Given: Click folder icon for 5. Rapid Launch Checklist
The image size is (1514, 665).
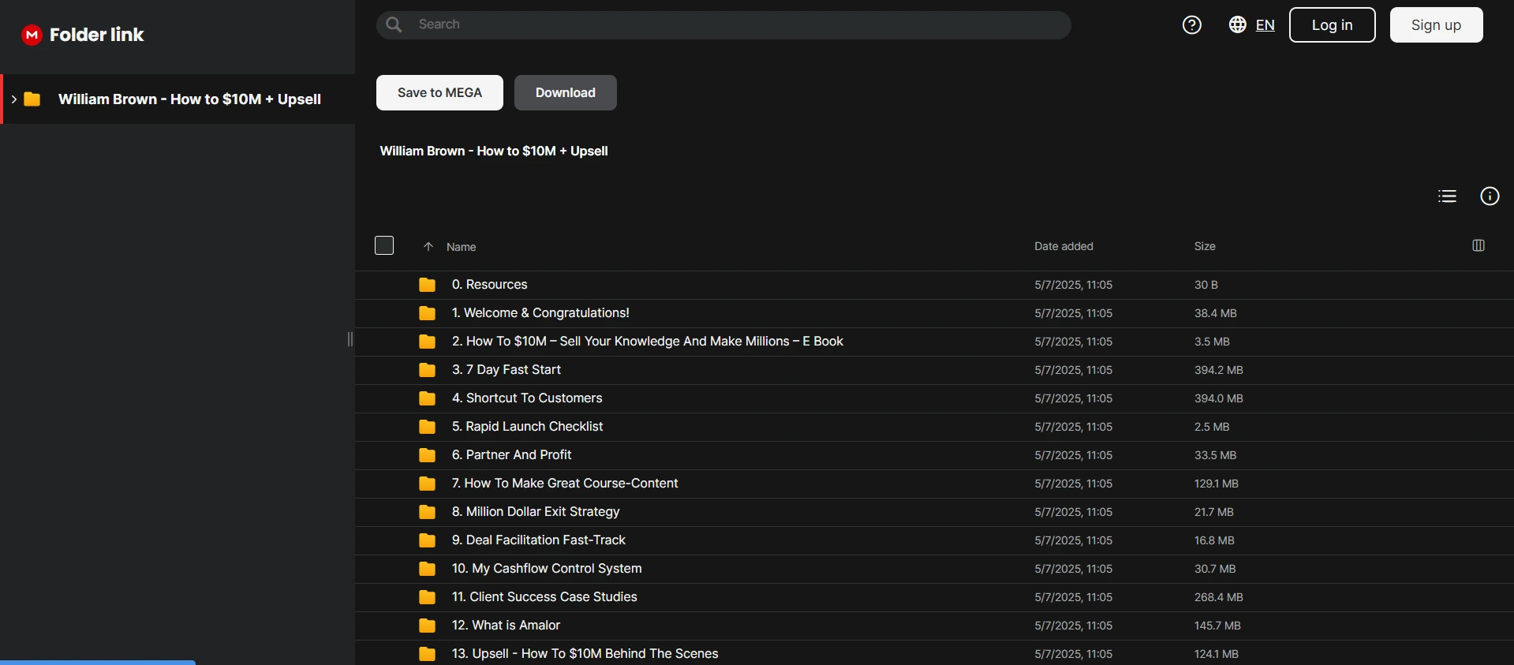Looking at the screenshot, I should coord(427,427).
